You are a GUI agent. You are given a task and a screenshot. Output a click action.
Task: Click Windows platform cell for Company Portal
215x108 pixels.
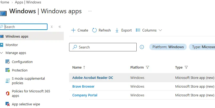[137, 95]
